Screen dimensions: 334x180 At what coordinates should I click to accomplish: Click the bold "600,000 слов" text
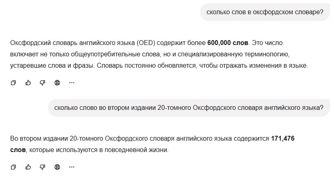(227, 43)
